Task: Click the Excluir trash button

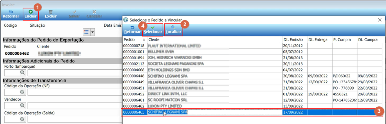Action: [51, 14]
